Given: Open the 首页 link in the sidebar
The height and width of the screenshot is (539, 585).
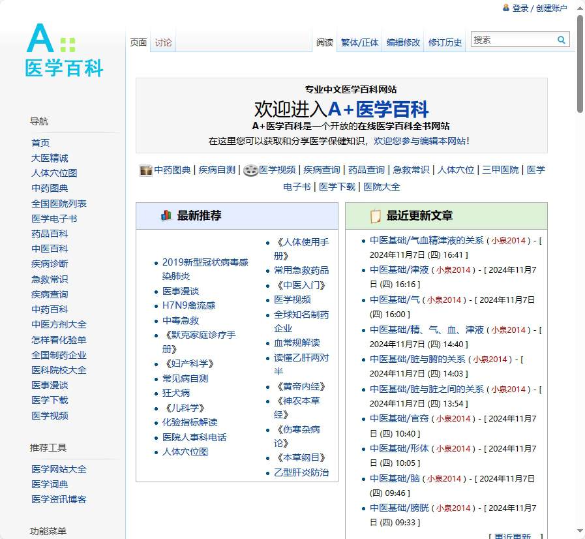Looking at the screenshot, I should [40, 142].
